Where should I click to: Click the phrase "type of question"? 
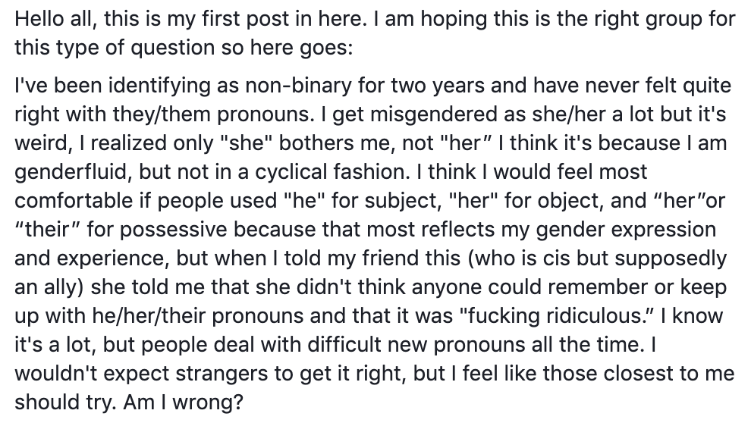pyautogui.click(x=123, y=47)
